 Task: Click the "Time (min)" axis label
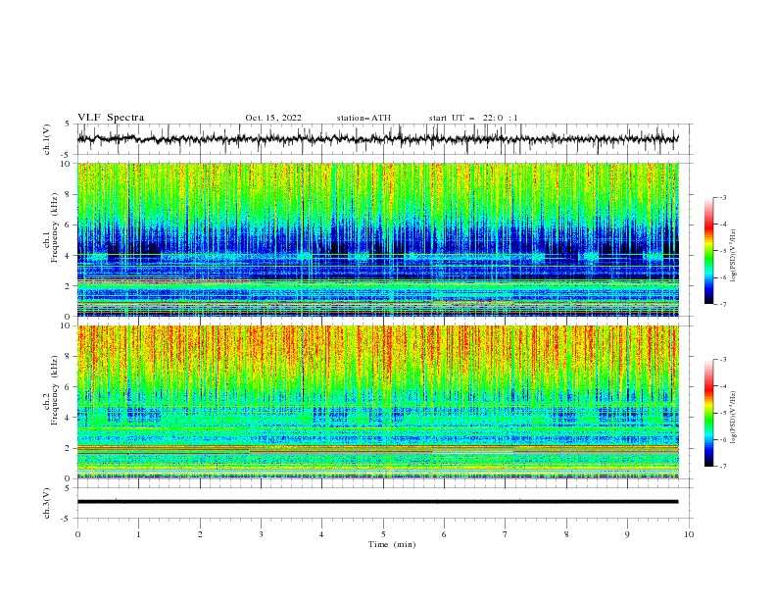(x=392, y=544)
